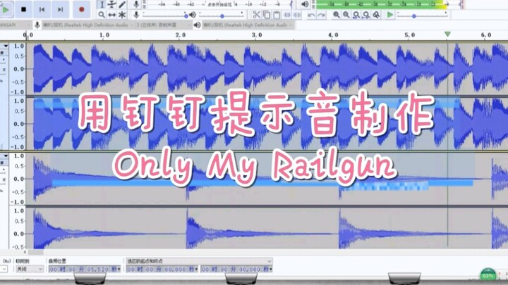The height and width of the screenshot is (285, 508).
Task: Click the Undo arrow icon
Action: point(311,15)
